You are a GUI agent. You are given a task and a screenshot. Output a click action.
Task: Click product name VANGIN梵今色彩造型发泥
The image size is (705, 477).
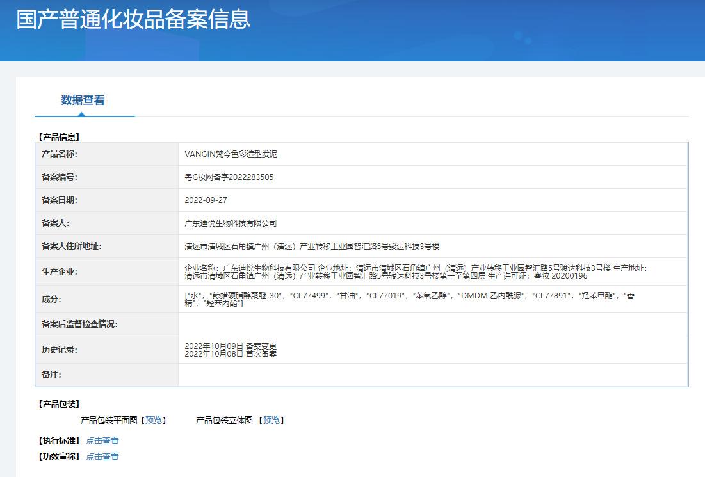(x=231, y=154)
